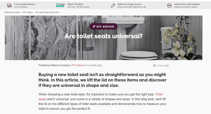
Task: Click the 0% interest-free credit icon
Action: (x=169, y=6)
